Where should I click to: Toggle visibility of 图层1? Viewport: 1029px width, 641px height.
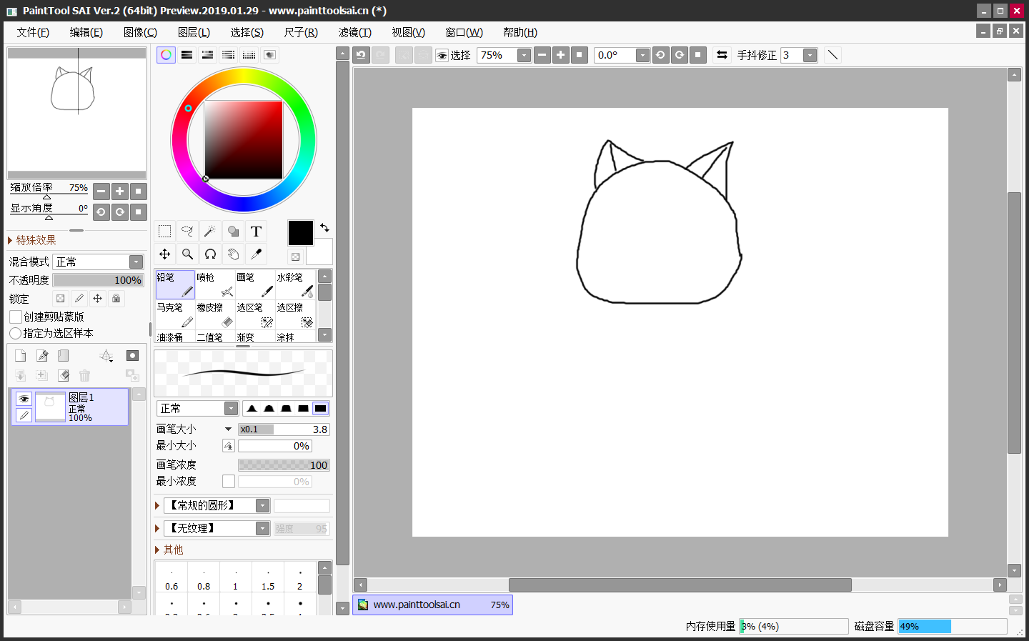coord(24,399)
